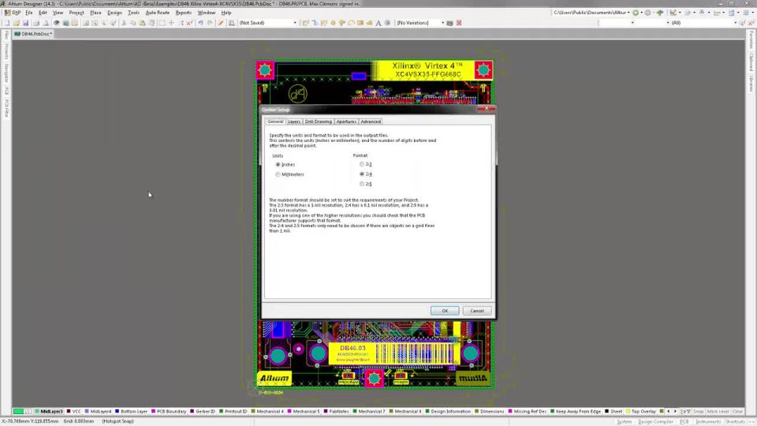Click the Undo arrow icon
Screen dimensions: 757x426
200,23
